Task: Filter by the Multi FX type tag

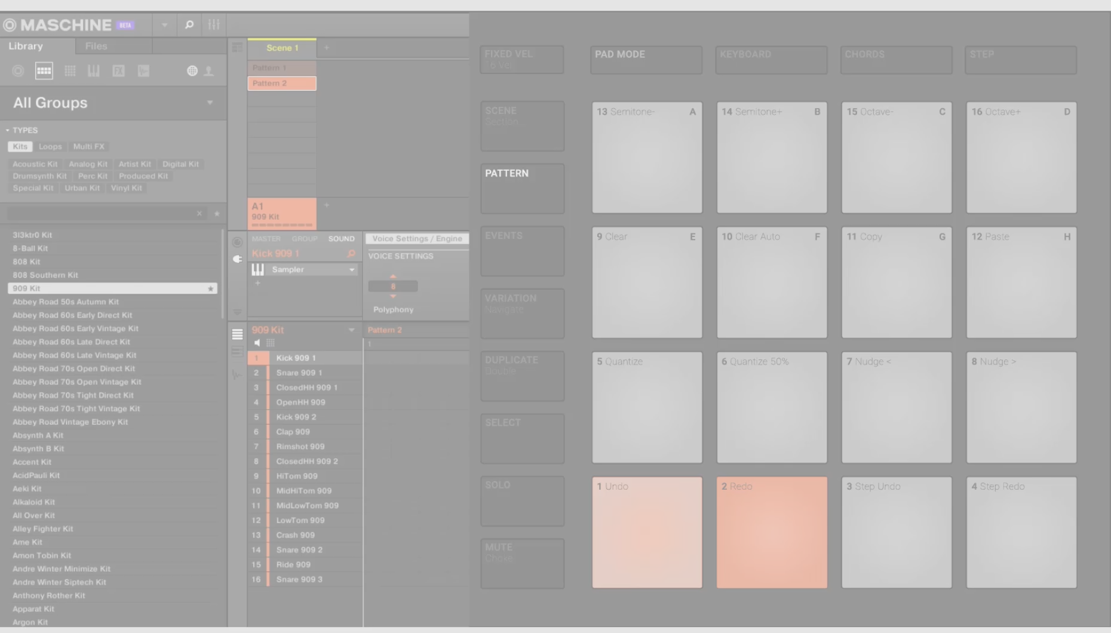Action: [x=88, y=146]
